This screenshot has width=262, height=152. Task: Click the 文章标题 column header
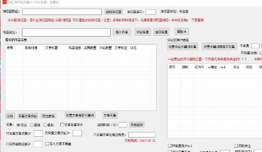52,48
